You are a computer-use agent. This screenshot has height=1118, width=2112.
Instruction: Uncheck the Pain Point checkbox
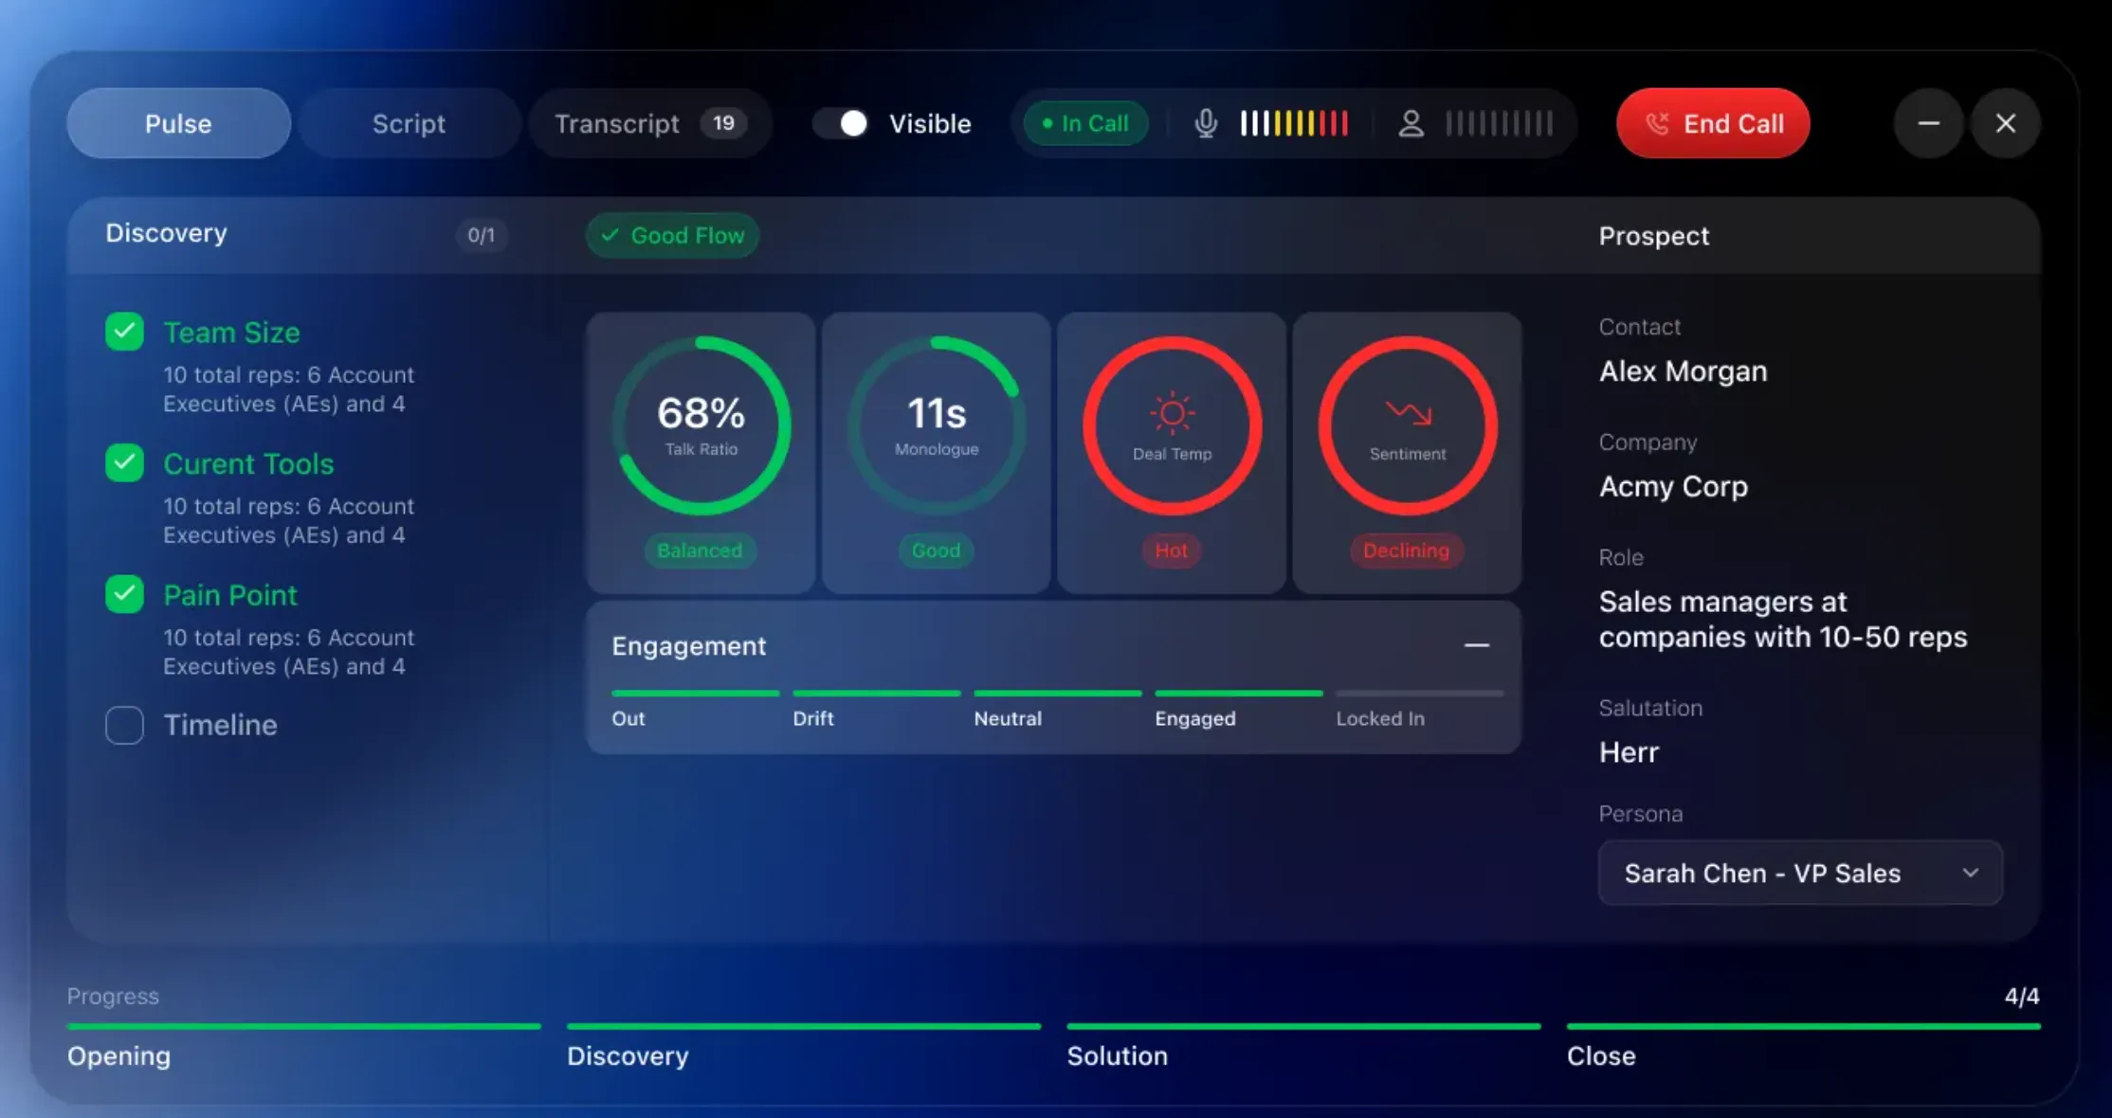pos(124,594)
